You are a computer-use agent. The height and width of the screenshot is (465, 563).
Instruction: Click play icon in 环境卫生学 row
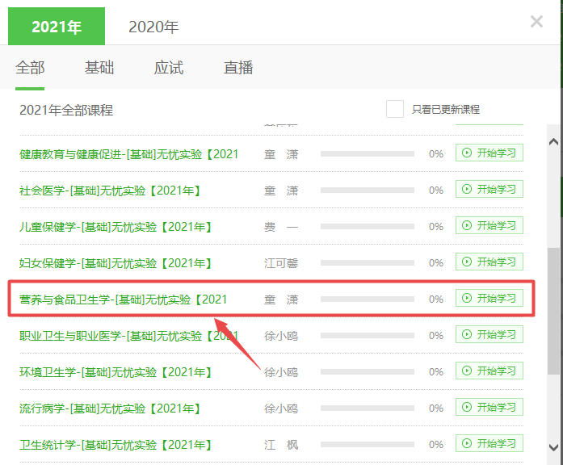coord(466,371)
